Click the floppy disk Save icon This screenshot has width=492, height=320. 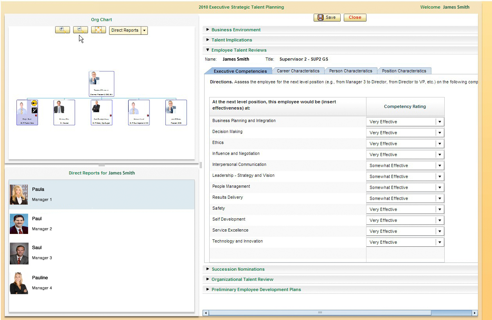click(320, 18)
